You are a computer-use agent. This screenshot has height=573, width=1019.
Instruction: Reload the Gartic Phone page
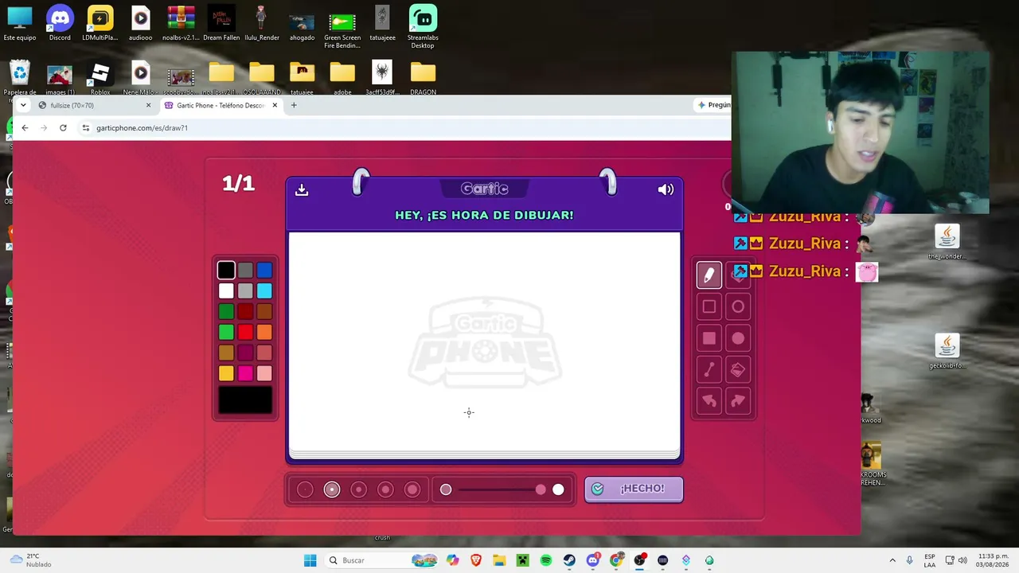click(x=63, y=127)
